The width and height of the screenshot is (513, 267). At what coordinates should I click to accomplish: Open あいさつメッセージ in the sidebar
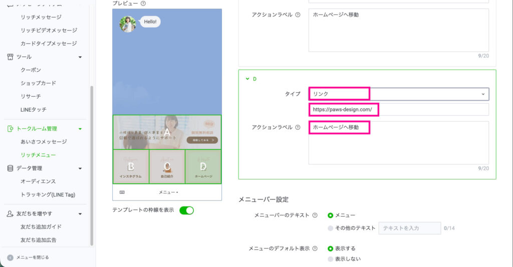pos(44,142)
